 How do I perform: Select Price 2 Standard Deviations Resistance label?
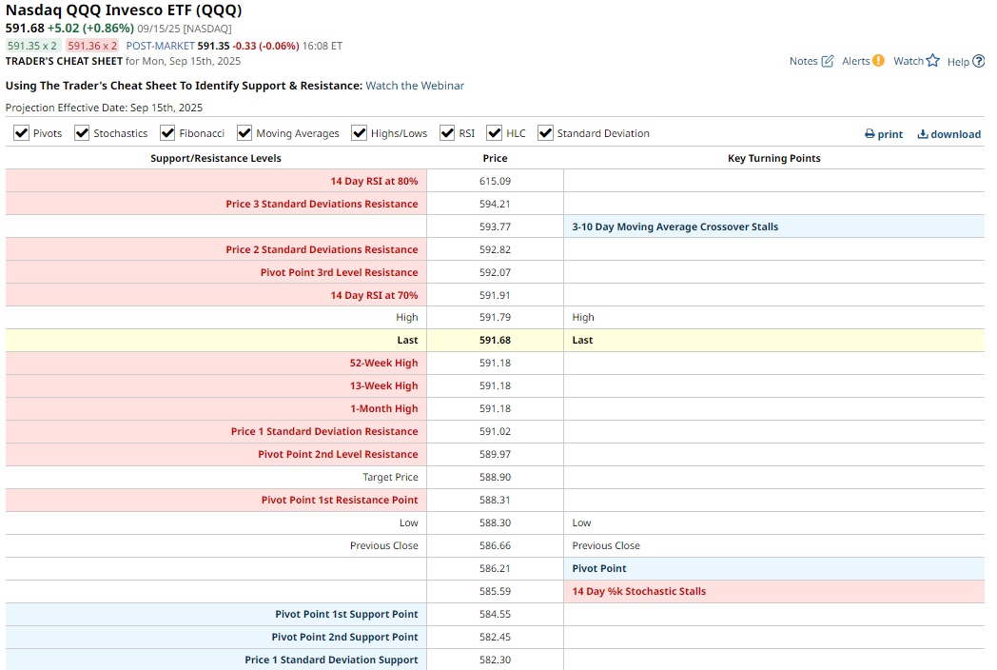322,250
